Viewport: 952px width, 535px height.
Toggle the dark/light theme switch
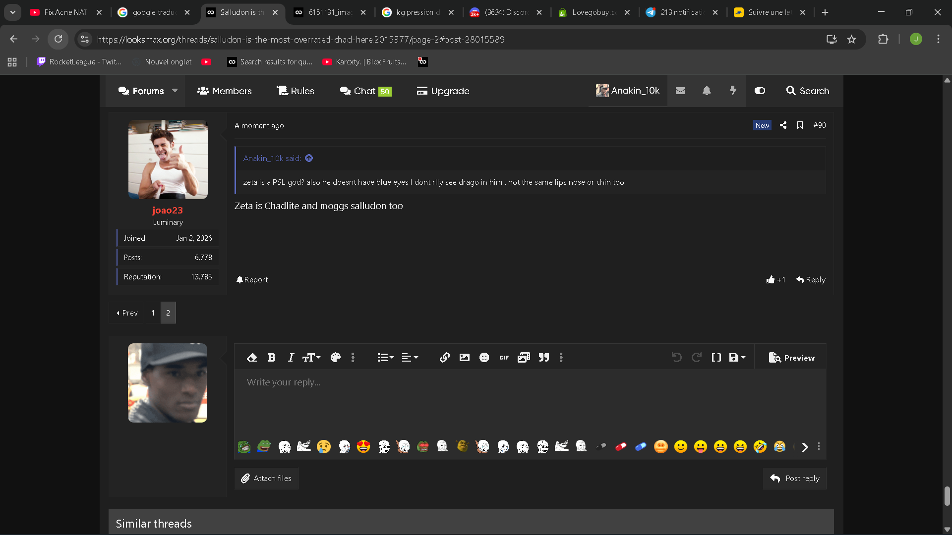[760, 91]
